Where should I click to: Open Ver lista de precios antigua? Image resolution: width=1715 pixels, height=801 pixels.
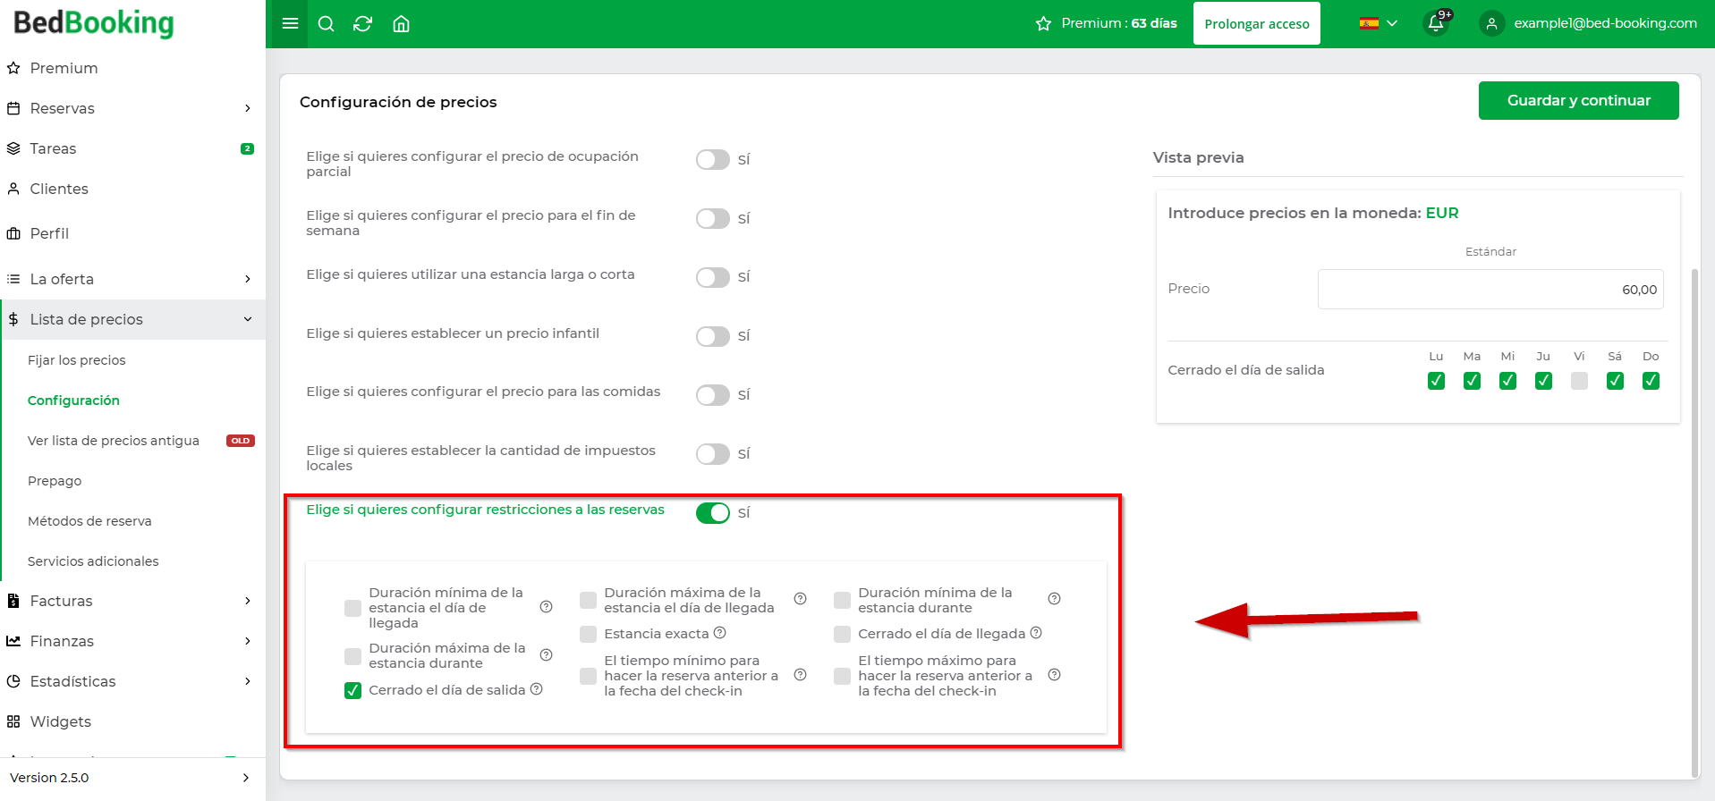(x=114, y=441)
